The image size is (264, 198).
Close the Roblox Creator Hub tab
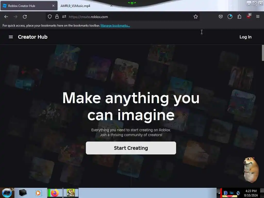[x=53, y=6]
